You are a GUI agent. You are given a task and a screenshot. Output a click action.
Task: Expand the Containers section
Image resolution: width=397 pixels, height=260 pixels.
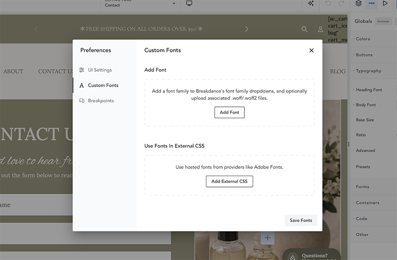point(367,203)
